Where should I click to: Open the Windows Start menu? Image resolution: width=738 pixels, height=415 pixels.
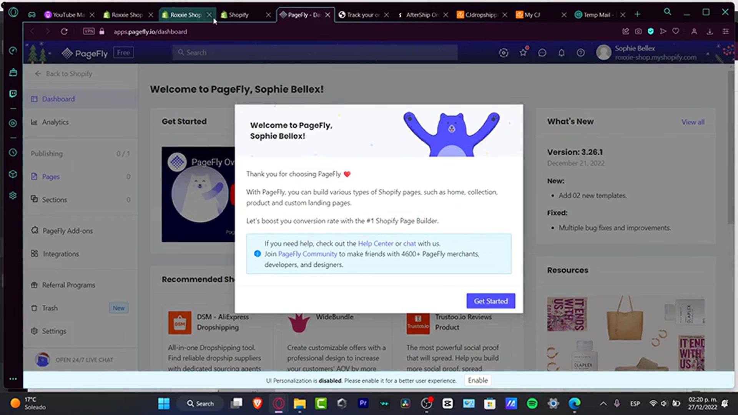tap(164, 403)
